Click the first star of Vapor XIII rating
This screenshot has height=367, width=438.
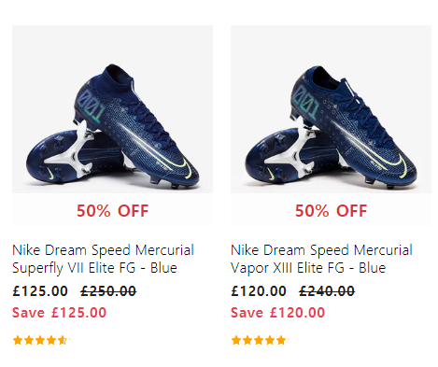pos(236,340)
